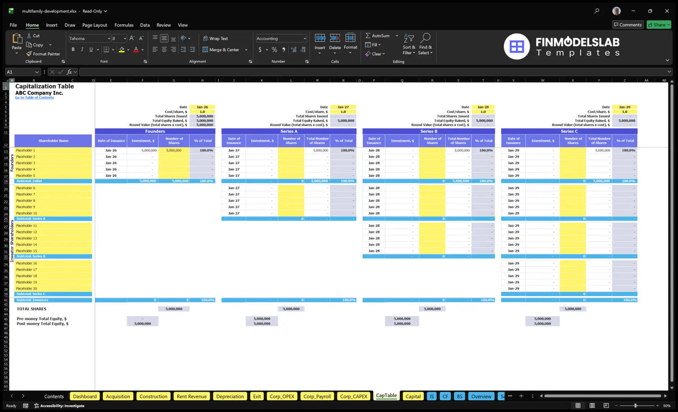Expand the Name Box dropdown for A1

37,72
